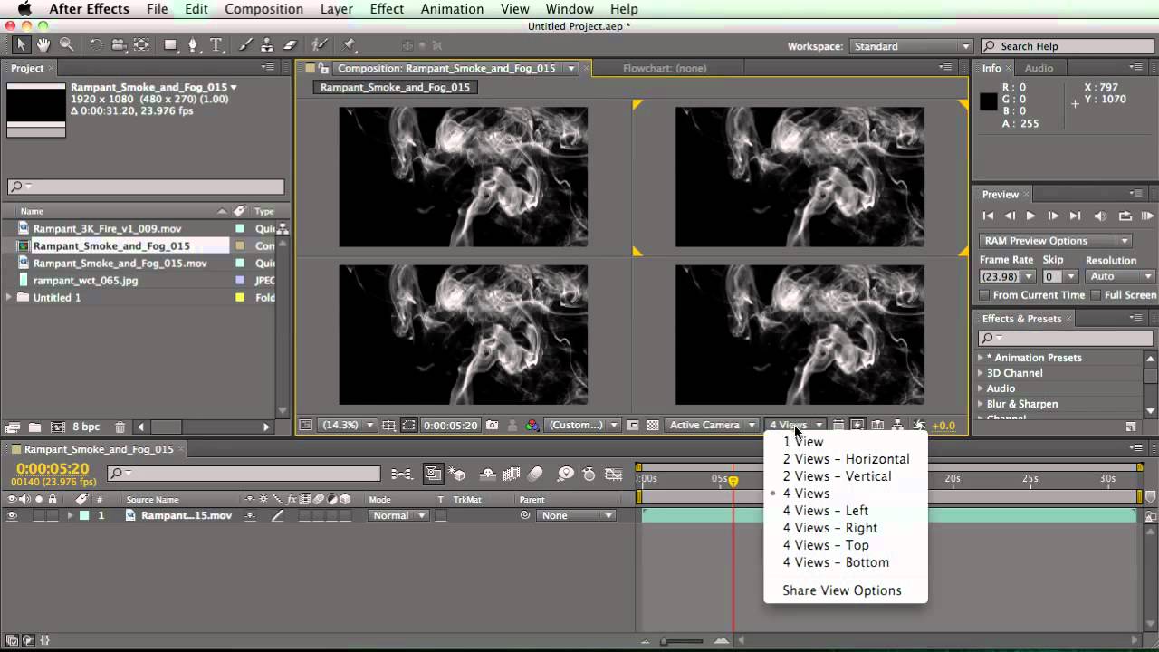Open the Animation menu
Screen dimensions: 1159x652
click(x=452, y=9)
